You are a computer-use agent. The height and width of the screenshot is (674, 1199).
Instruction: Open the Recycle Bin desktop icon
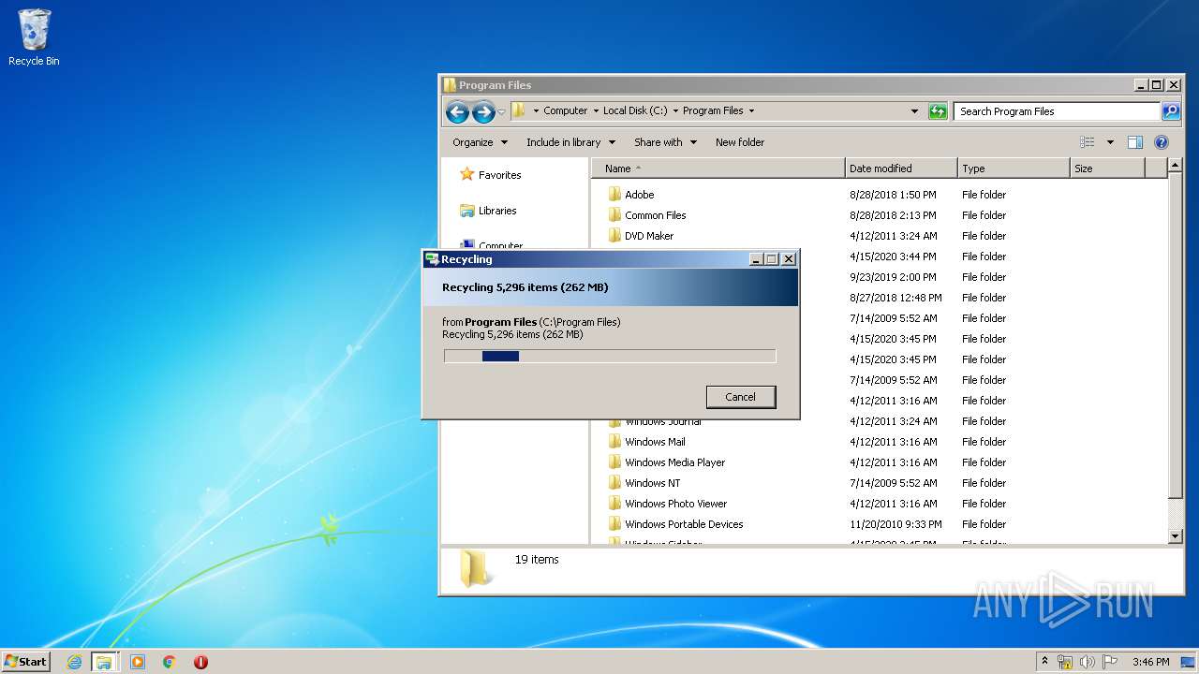34,37
